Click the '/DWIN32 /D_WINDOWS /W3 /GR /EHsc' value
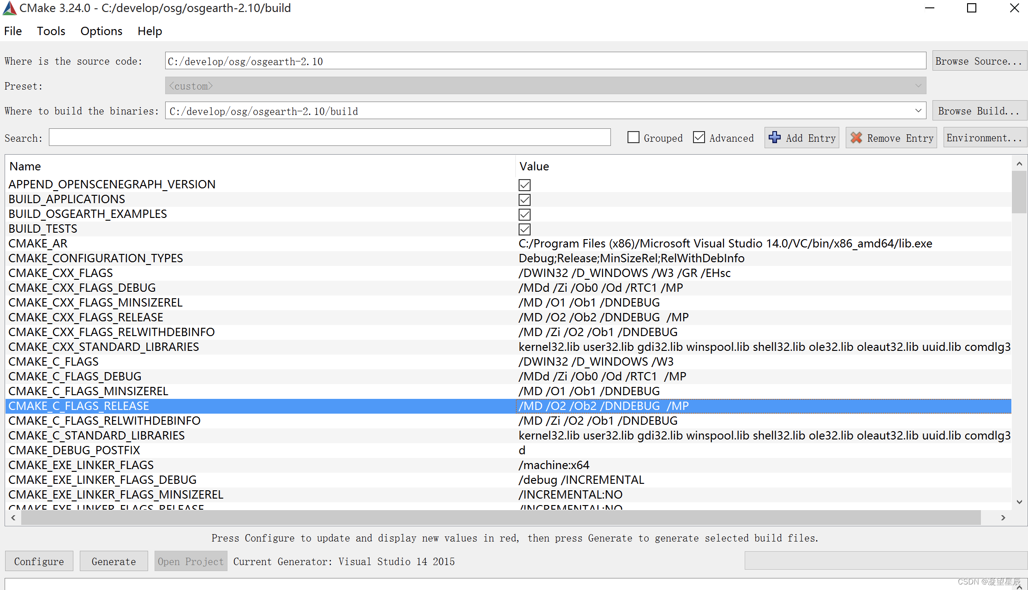This screenshot has height=590, width=1028. (625, 273)
